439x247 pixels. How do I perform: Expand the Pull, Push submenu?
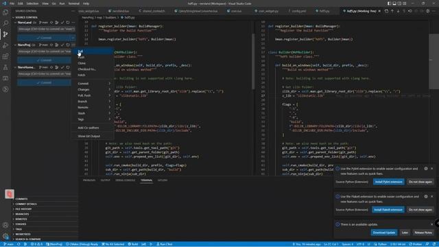point(93,95)
